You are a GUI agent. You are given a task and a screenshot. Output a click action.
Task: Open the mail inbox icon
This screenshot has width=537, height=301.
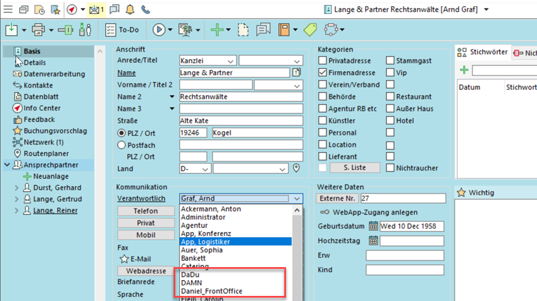[94, 10]
